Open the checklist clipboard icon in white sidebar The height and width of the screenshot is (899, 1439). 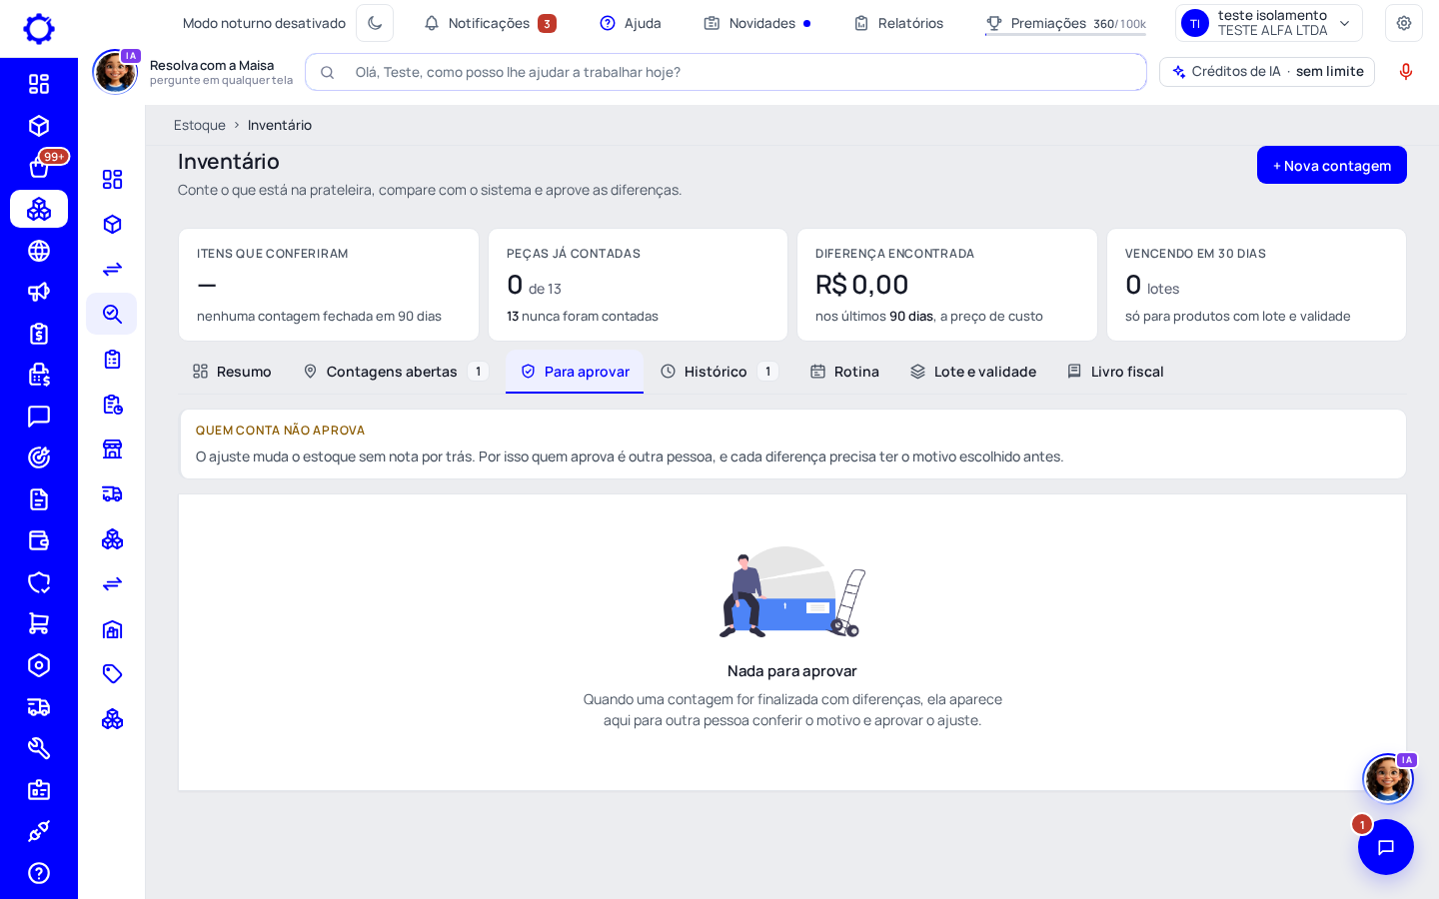[112, 359]
